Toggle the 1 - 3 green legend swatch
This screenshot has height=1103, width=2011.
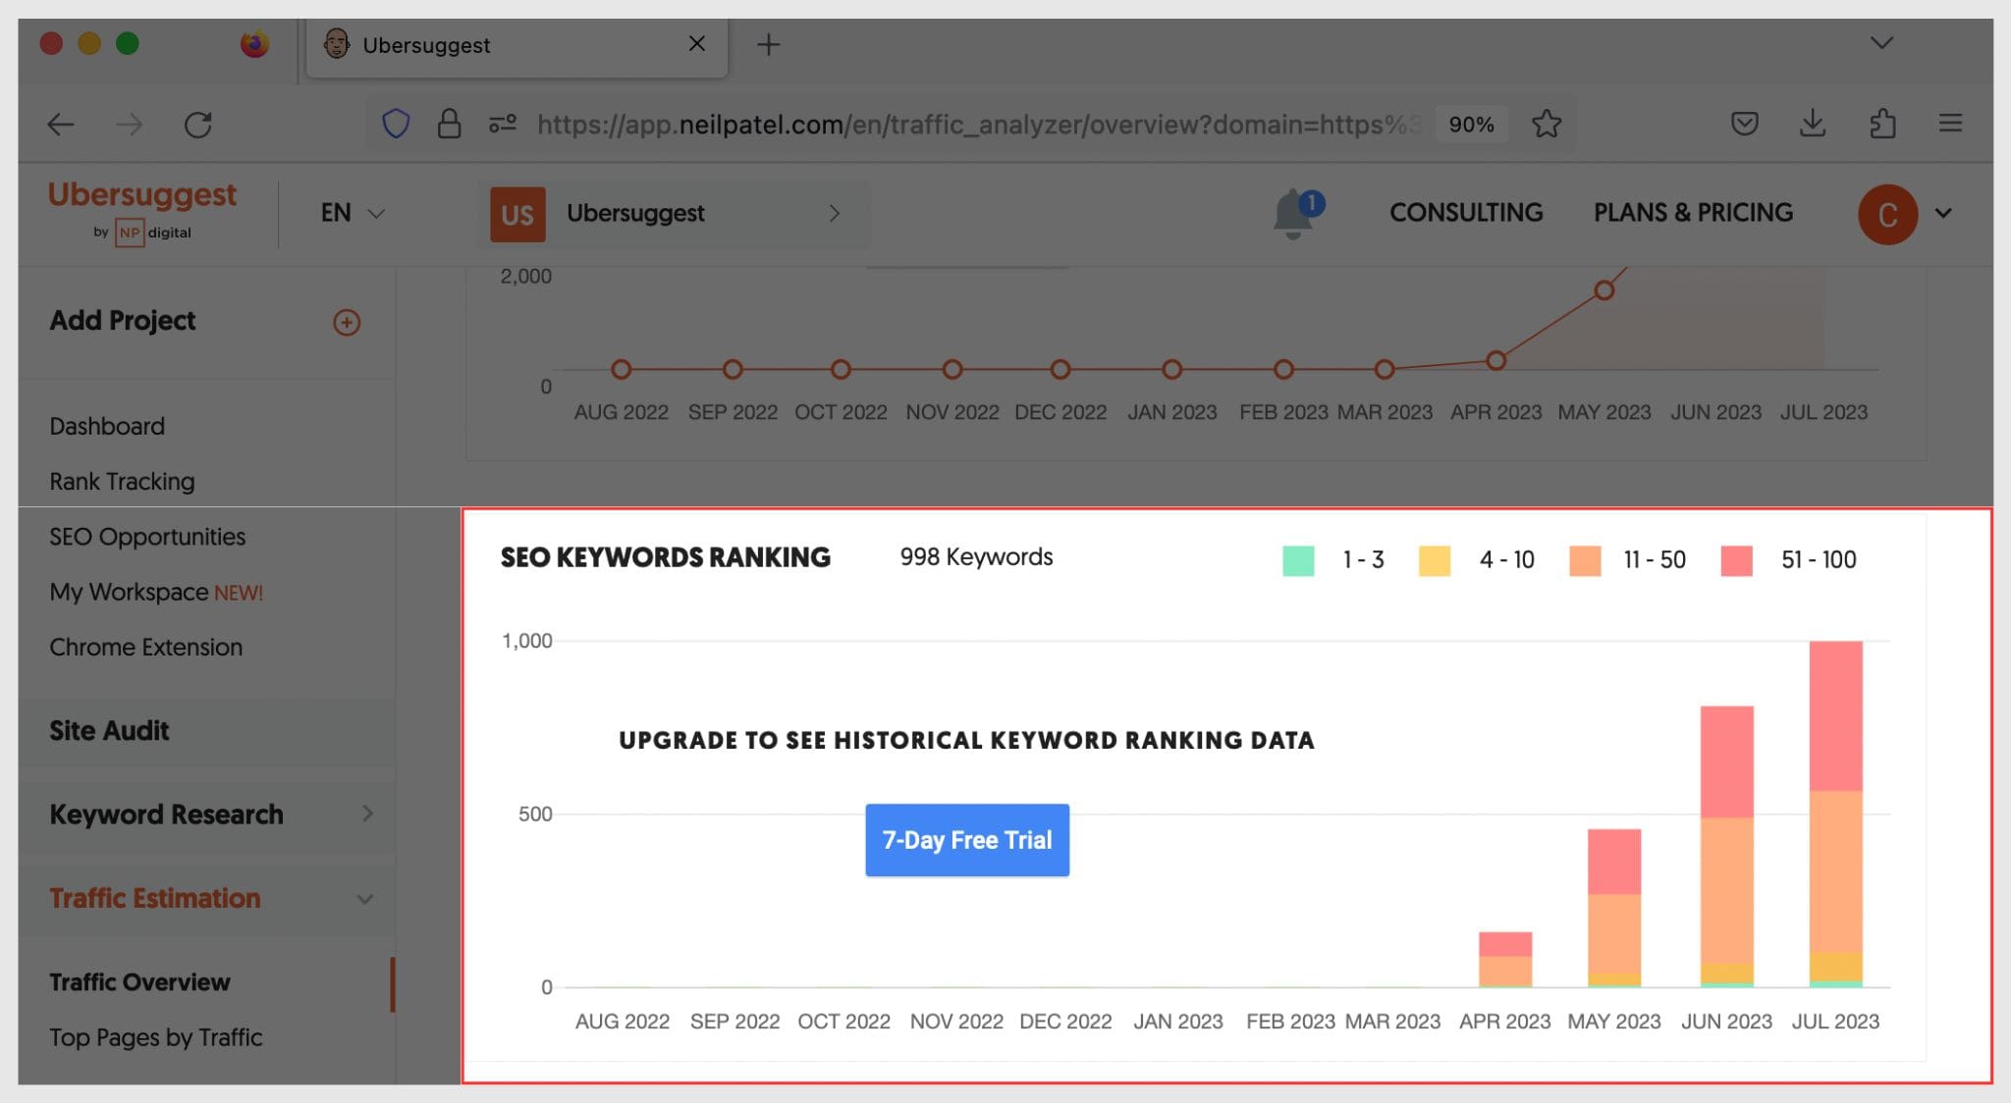(1298, 560)
